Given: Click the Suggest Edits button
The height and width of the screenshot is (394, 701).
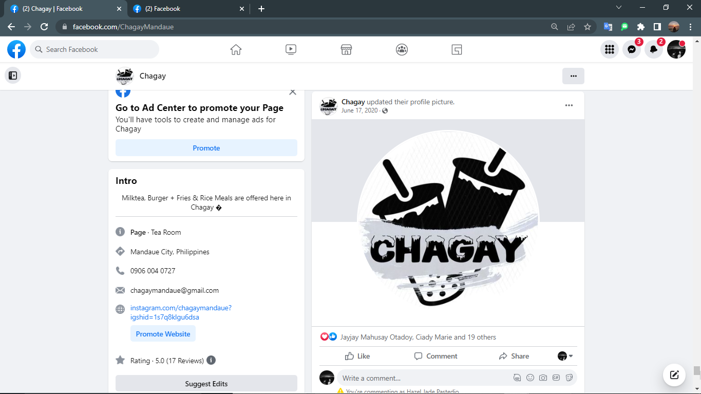Looking at the screenshot, I should pos(206,384).
